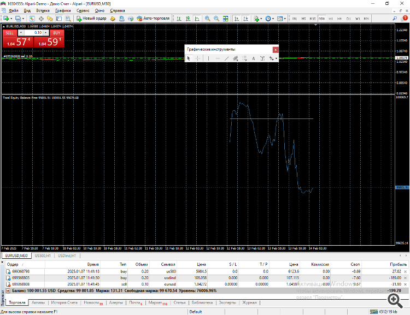Image resolution: width=410 pixels, height=315 pixels.
Task: Click the New Chart toolbar icon
Action: [x=6, y=19]
